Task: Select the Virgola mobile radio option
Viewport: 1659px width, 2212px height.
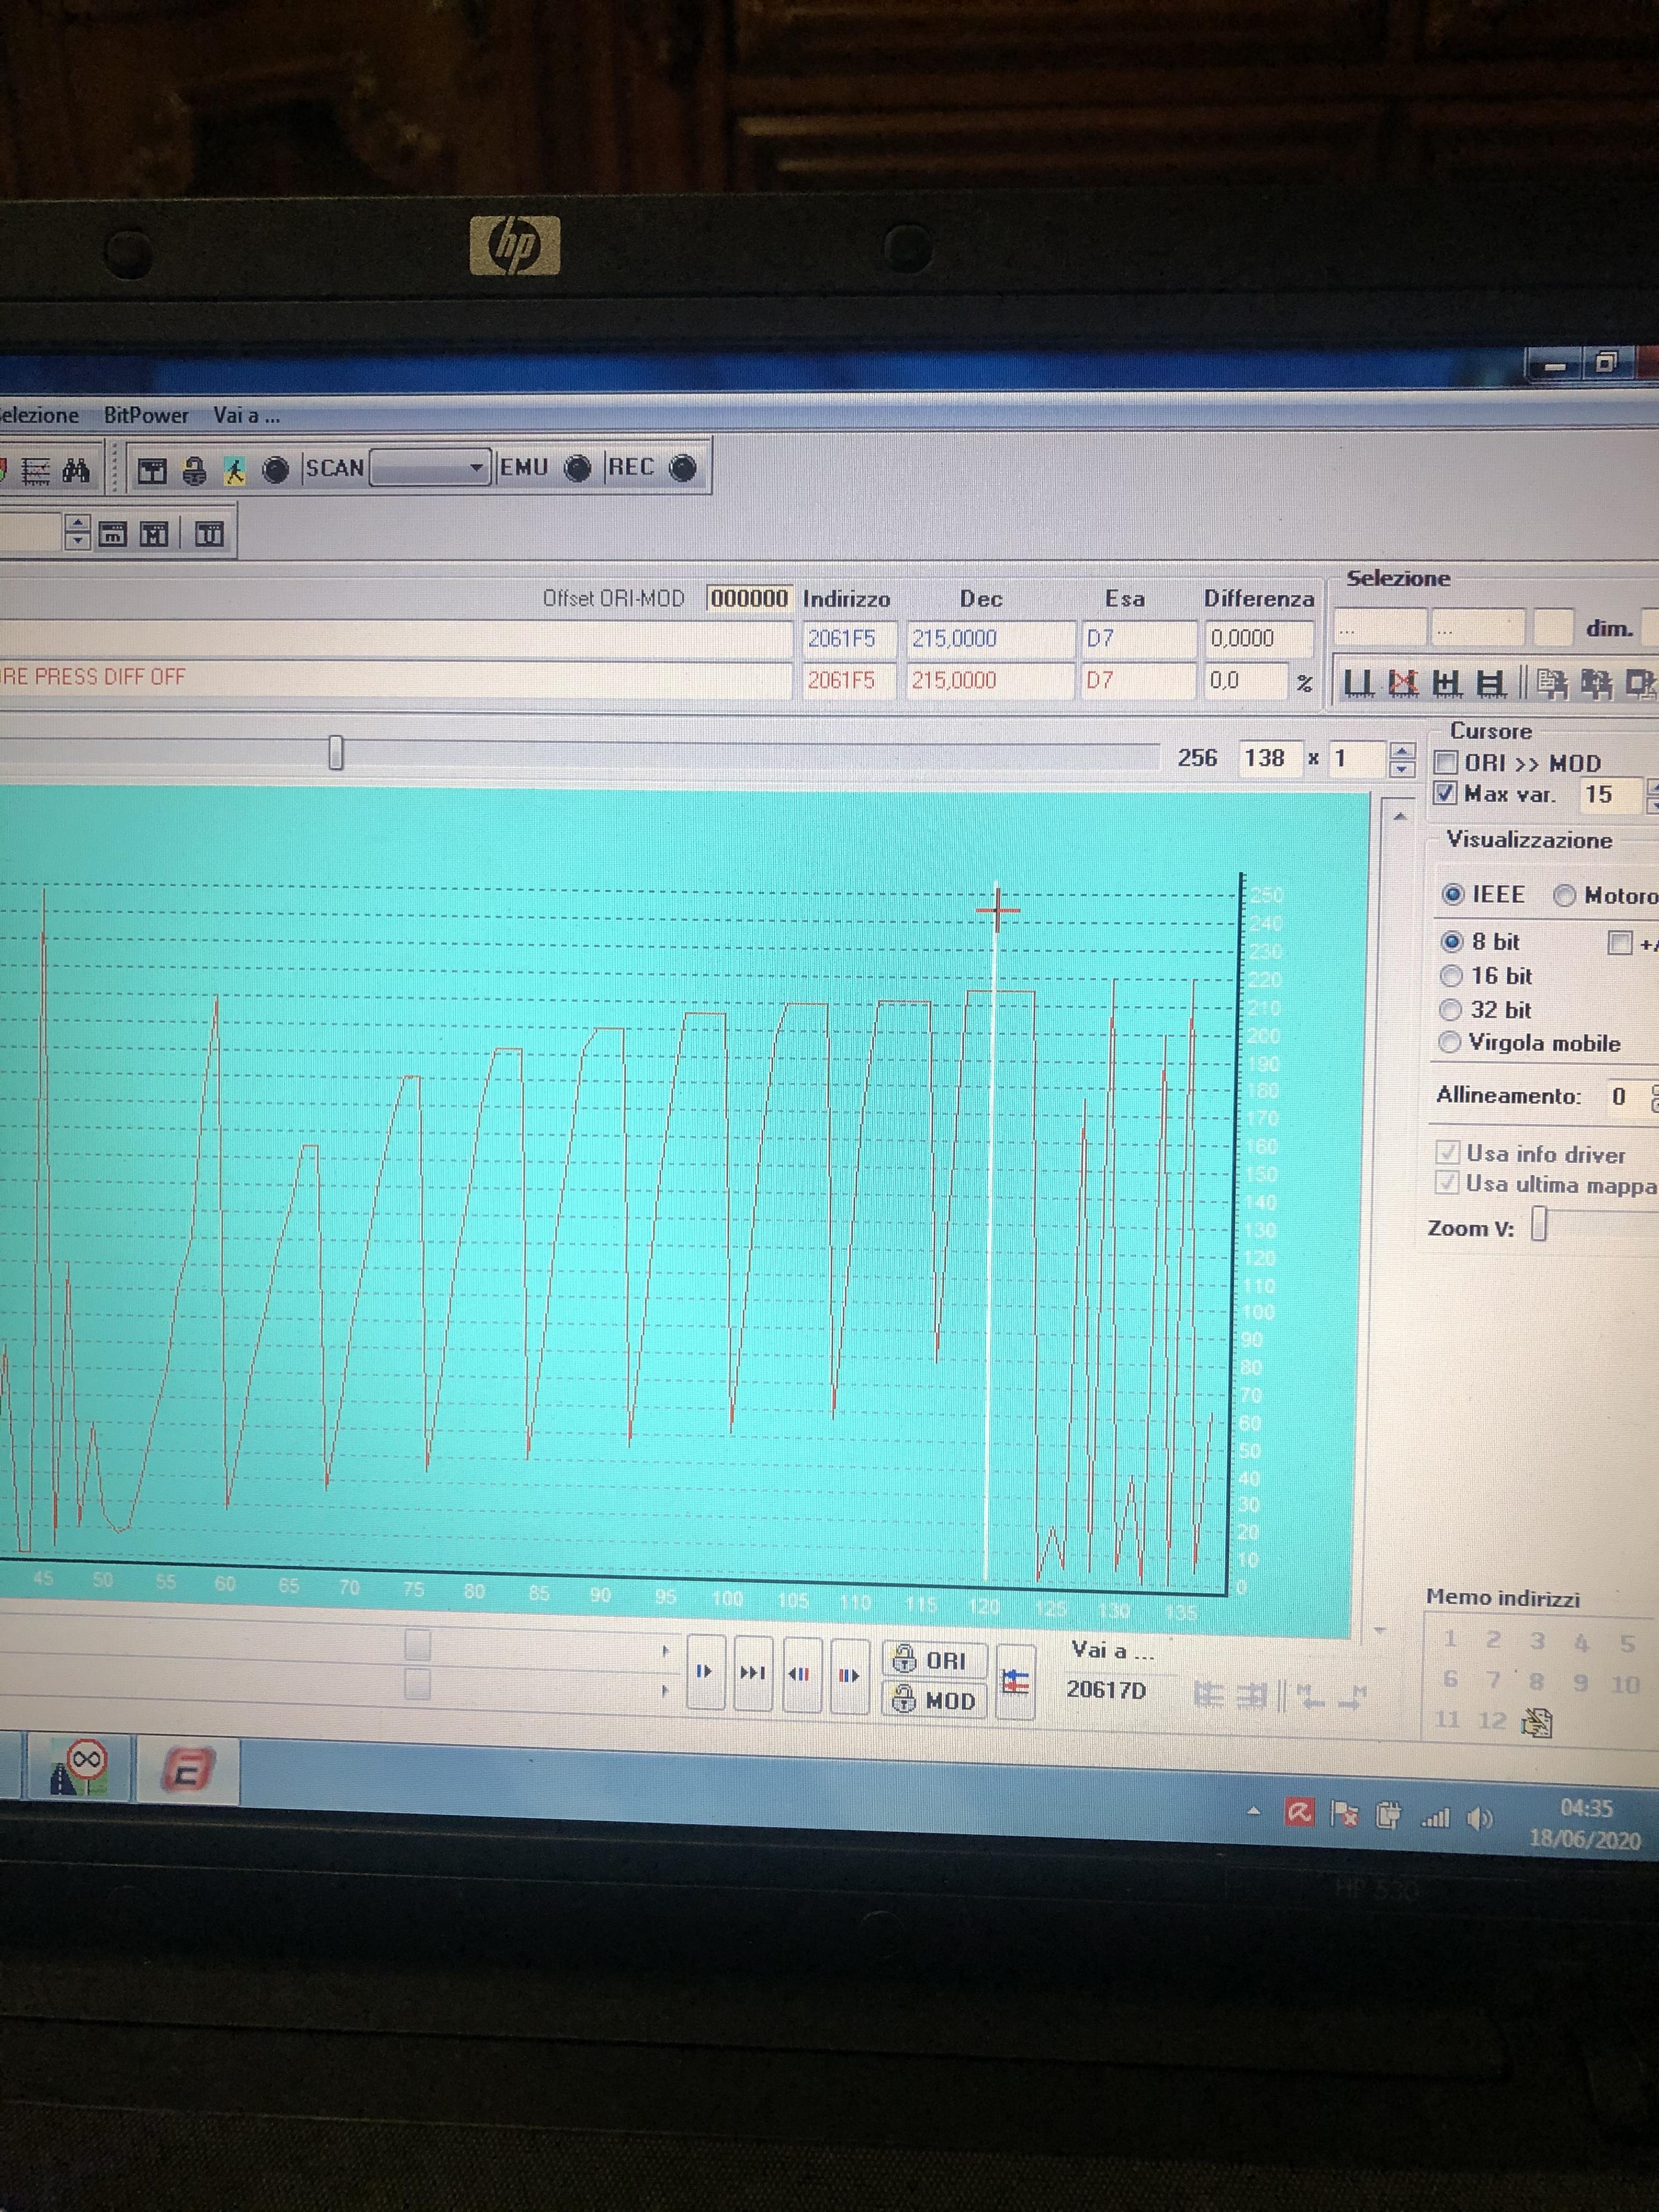Action: click(1450, 1043)
